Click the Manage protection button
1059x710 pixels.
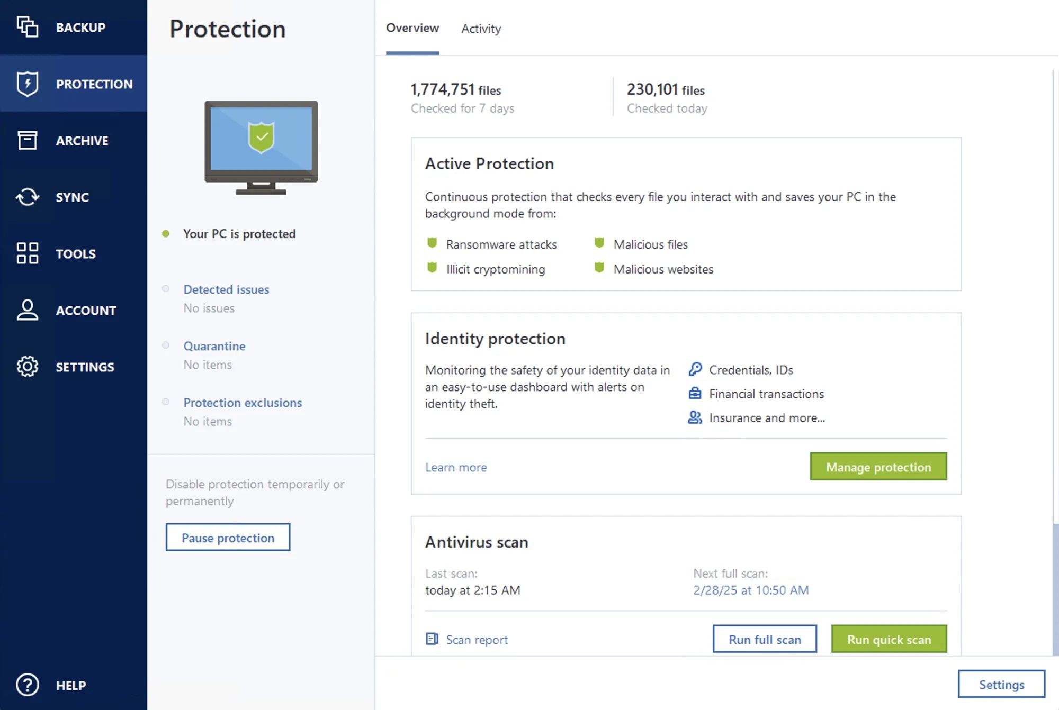click(x=878, y=467)
